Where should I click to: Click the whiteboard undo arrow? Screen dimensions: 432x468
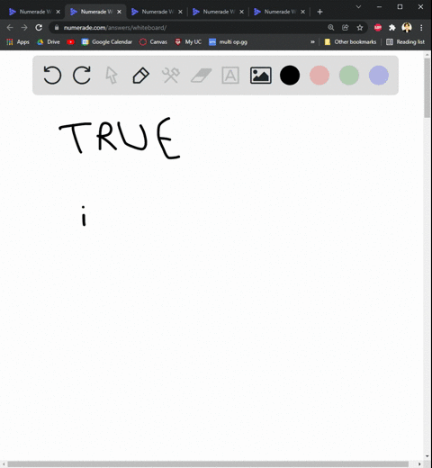click(x=52, y=75)
